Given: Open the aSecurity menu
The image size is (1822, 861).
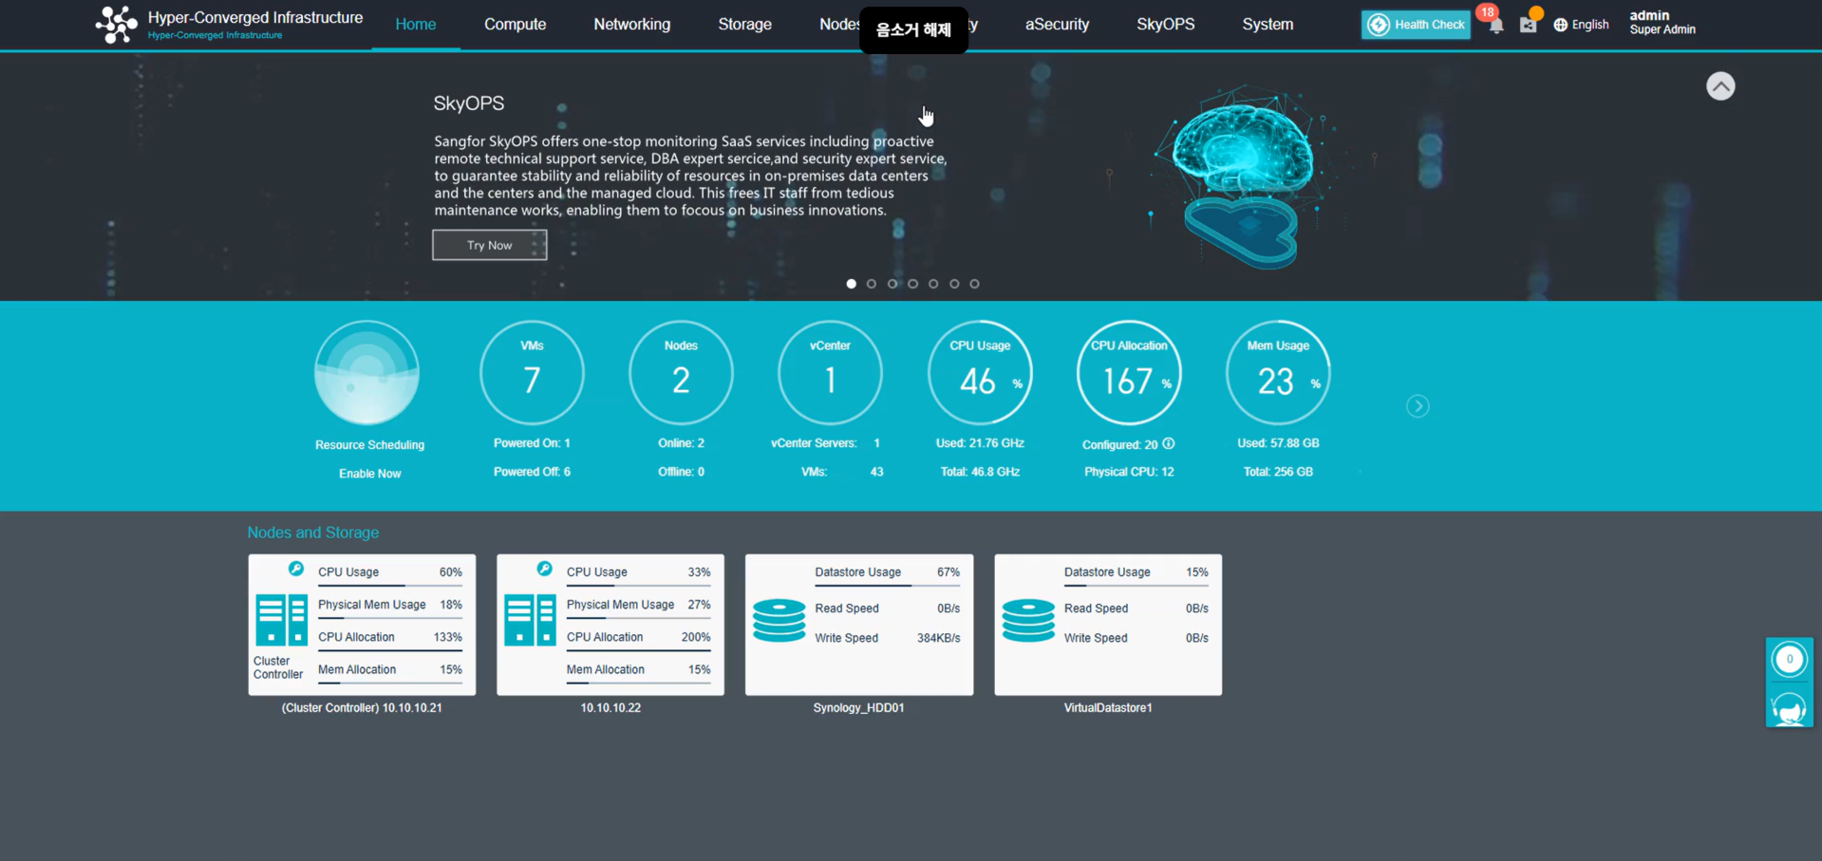Looking at the screenshot, I should point(1057,25).
